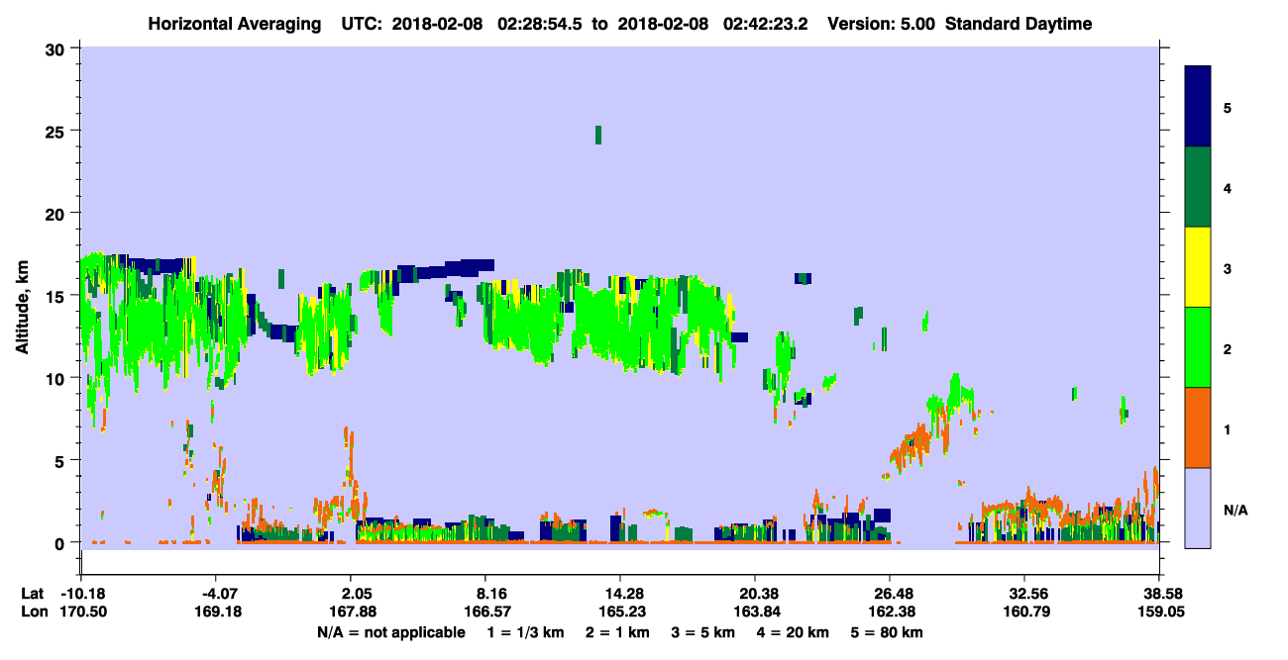This screenshot has height=660, width=1288.
Task: Click longitude value 159.05
Action: point(1160,612)
